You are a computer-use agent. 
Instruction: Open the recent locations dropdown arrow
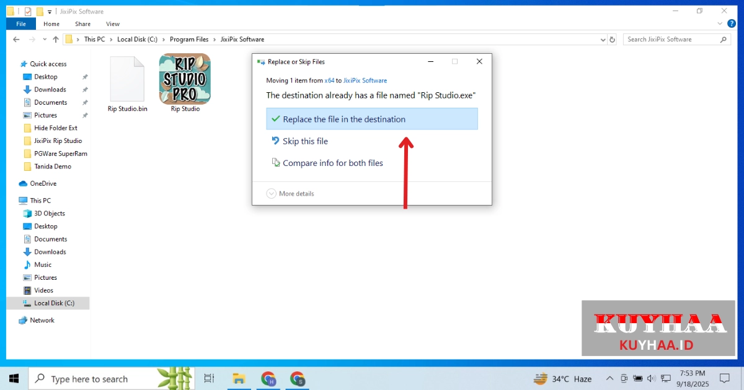45,40
